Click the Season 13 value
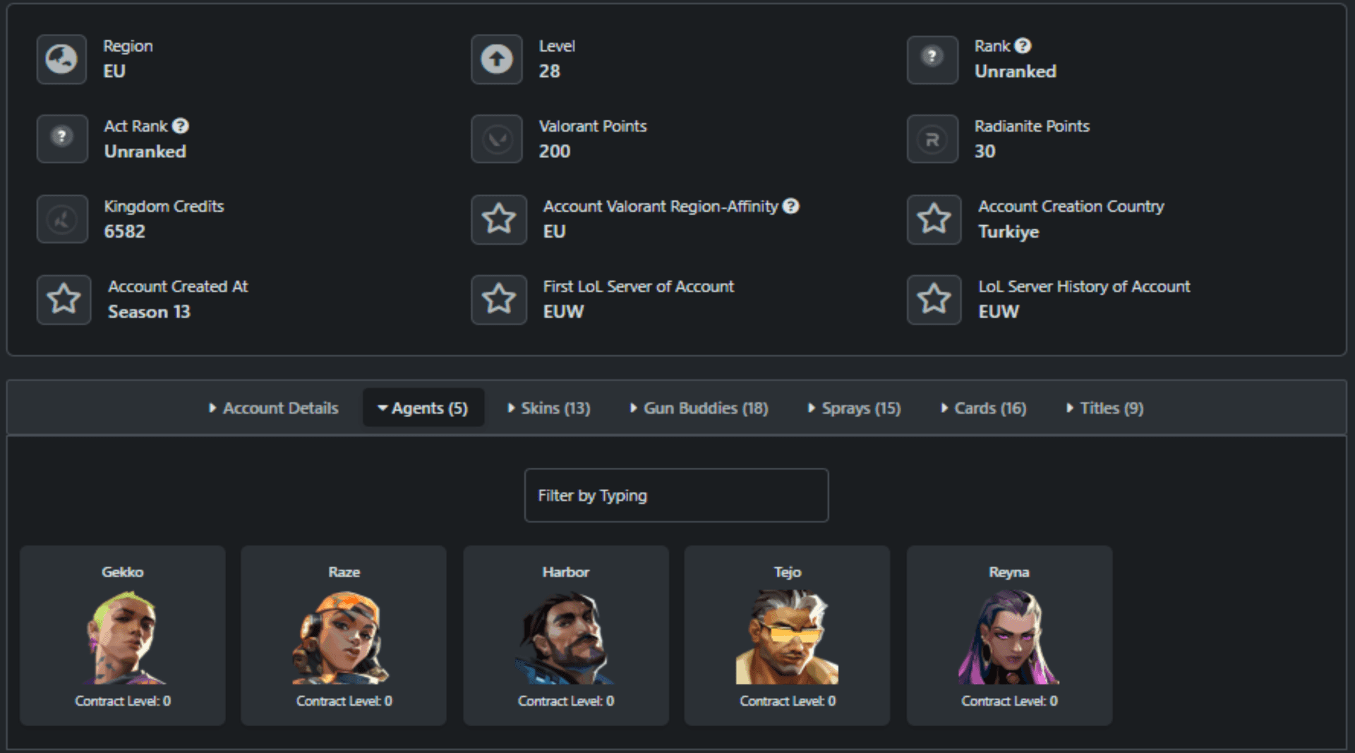The width and height of the screenshot is (1355, 753). click(x=149, y=312)
